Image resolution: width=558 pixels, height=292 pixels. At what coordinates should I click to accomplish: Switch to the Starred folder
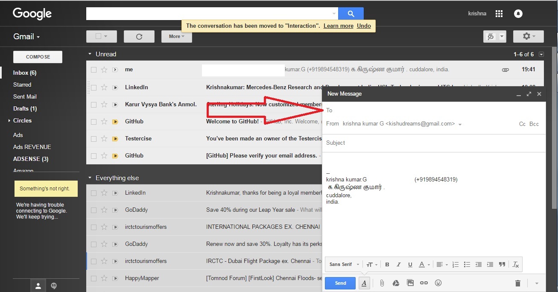click(x=22, y=85)
